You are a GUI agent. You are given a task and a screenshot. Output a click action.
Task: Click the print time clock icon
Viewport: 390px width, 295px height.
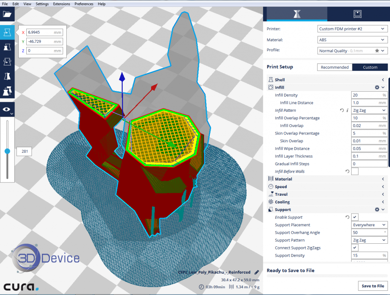[201, 287]
